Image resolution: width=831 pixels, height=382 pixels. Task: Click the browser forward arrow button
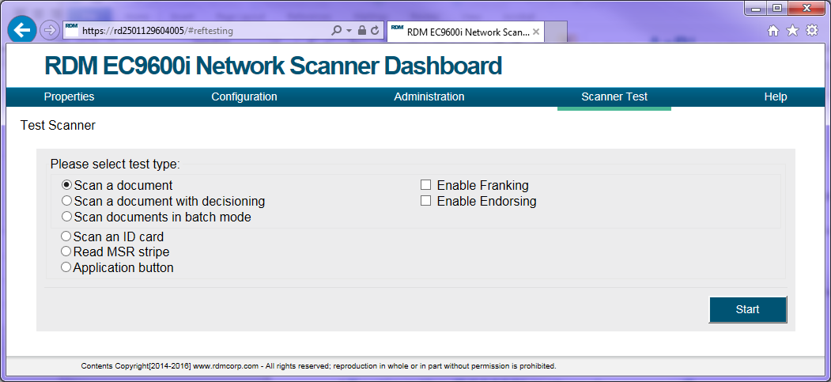(49, 30)
